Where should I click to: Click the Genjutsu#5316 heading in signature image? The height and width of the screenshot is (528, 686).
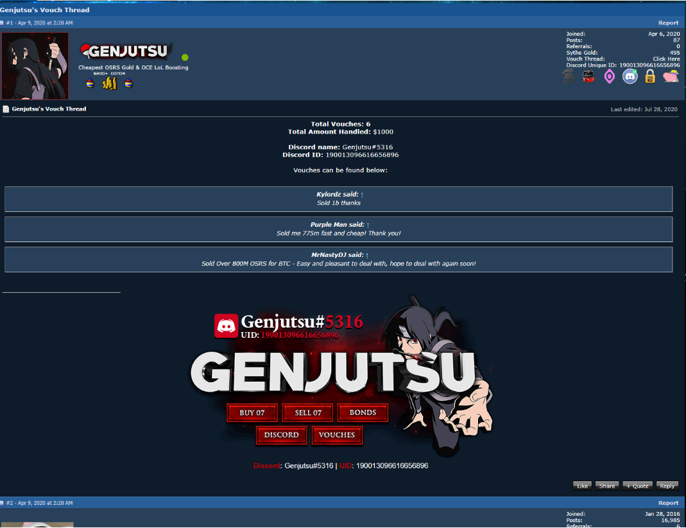pyautogui.click(x=302, y=322)
